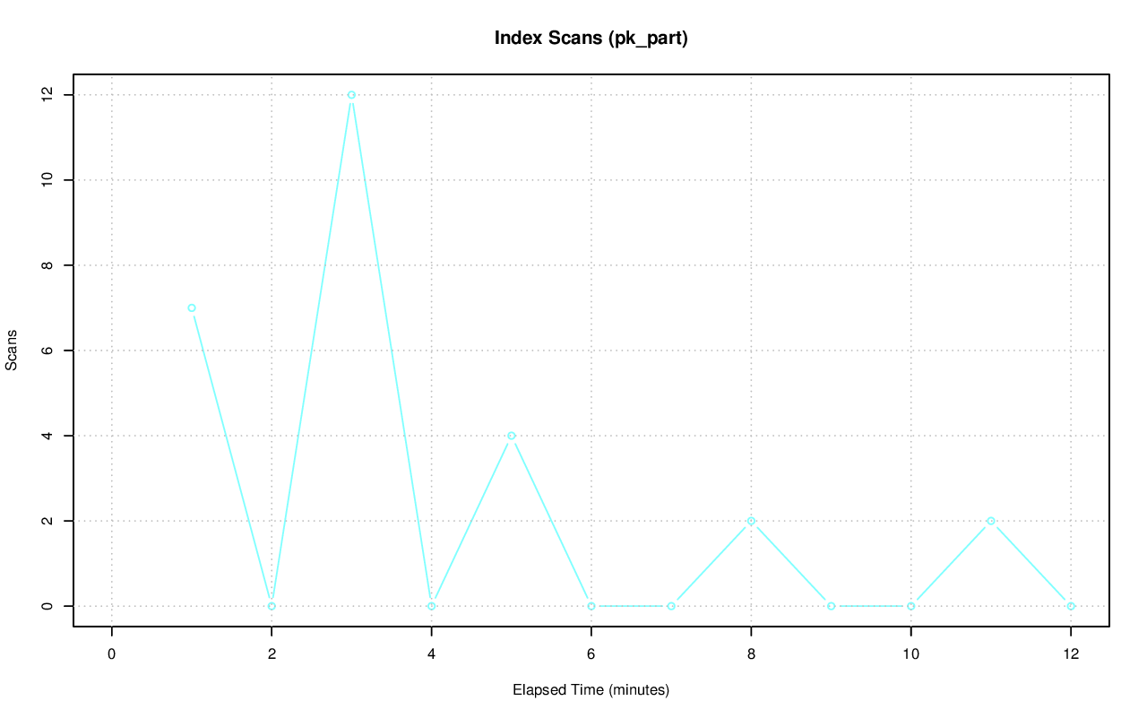
Task: Click the "Scans" y-axis label
Action: (x=12, y=350)
